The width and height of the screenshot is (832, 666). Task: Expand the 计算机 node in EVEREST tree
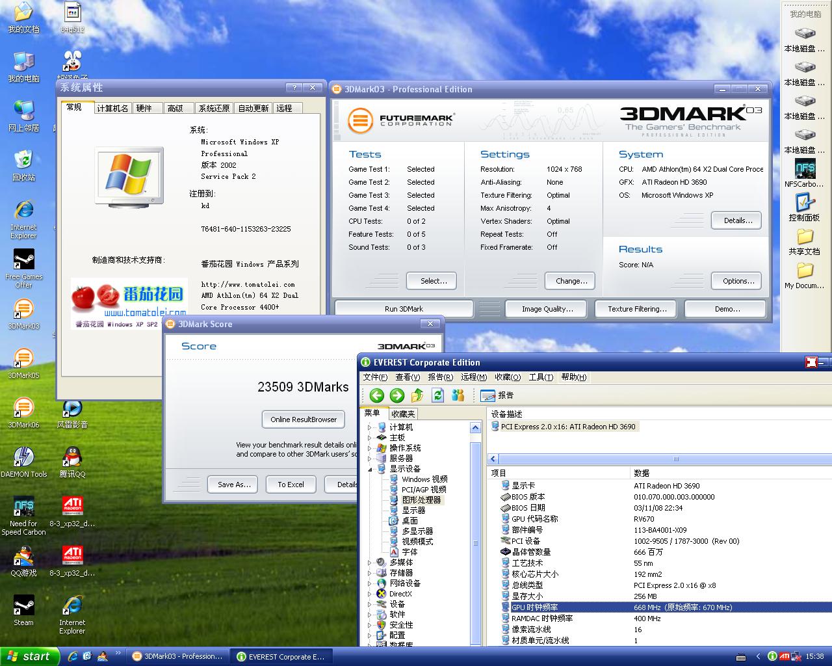(370, 427)
